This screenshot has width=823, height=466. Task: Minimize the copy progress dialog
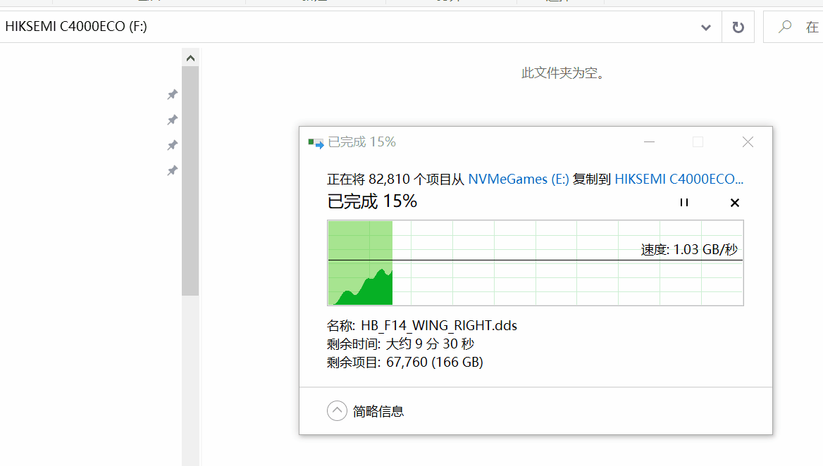[649, 142]
